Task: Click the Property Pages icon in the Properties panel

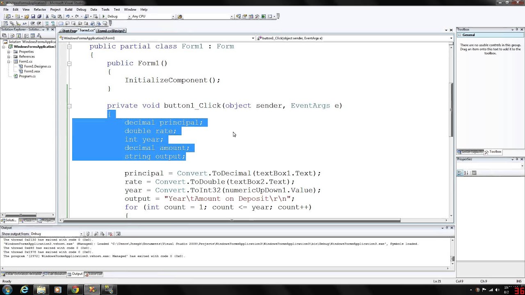Action: pyautogui.click(x=474, y=173)
